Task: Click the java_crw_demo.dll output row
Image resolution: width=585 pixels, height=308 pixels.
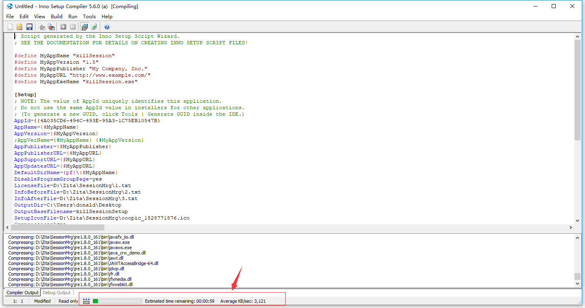Action: click(77, 253)
